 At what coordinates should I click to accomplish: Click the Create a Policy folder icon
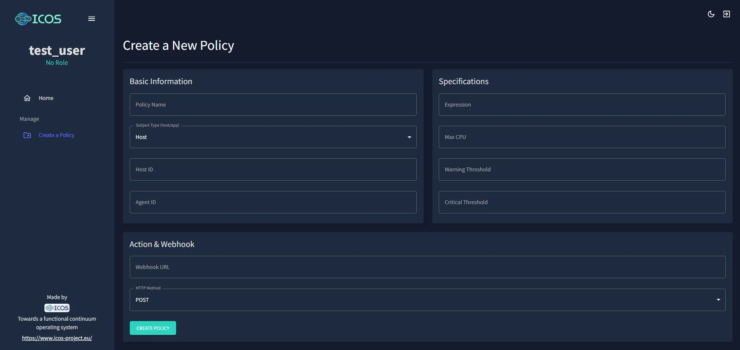(x=27, y=135)
